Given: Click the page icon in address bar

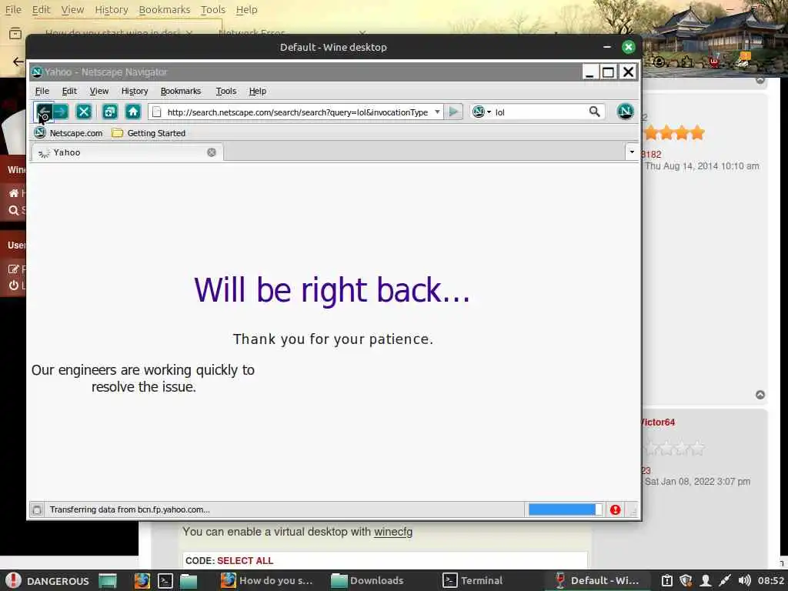Looking at the screenshot, I should point(157,112).
